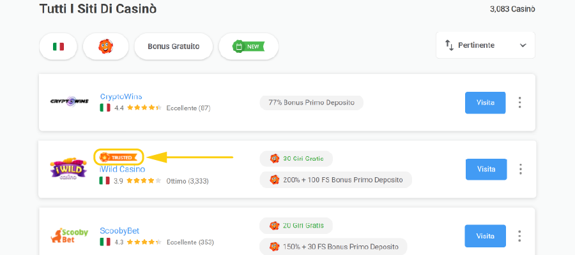Toggle the NEW casinos filter chip
575x255 pixels.
pyautogui.click(x=248, y=47)
